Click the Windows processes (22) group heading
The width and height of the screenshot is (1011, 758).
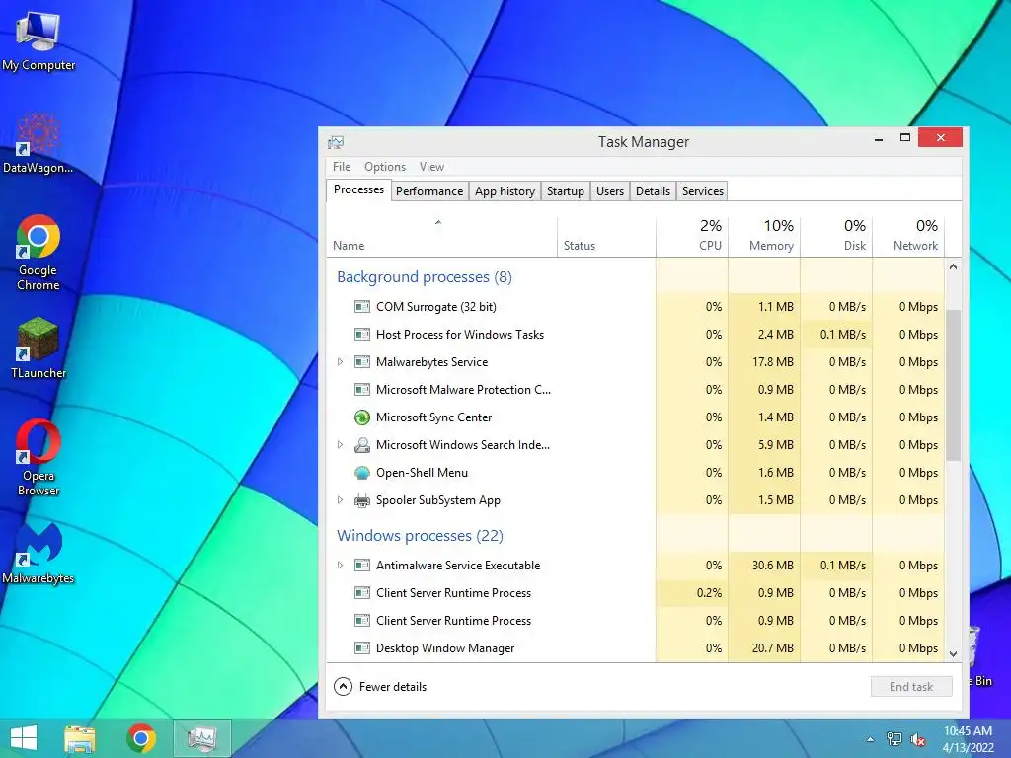(420, 536)
